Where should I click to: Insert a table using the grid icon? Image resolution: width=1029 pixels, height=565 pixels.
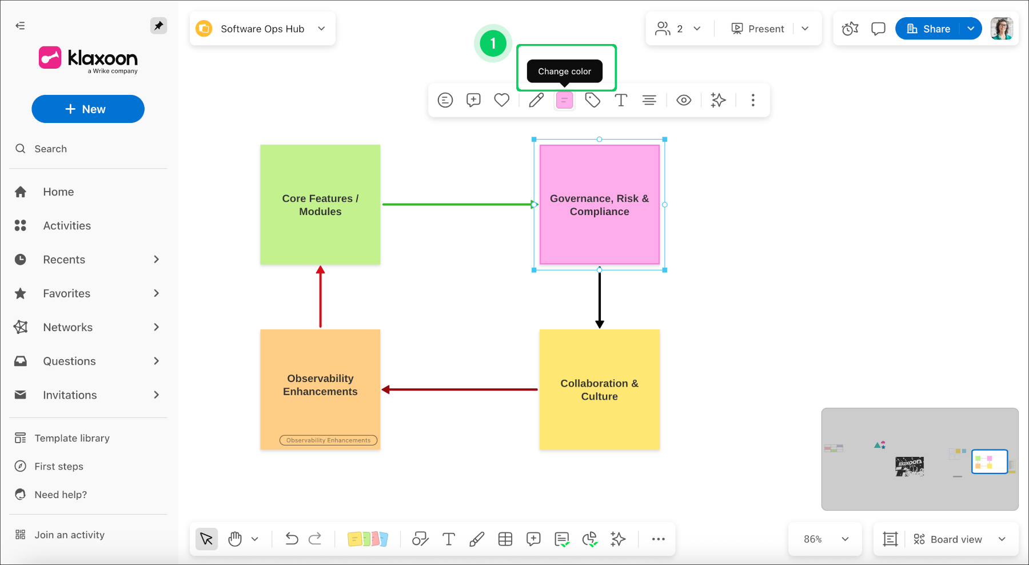pos(505,539)
